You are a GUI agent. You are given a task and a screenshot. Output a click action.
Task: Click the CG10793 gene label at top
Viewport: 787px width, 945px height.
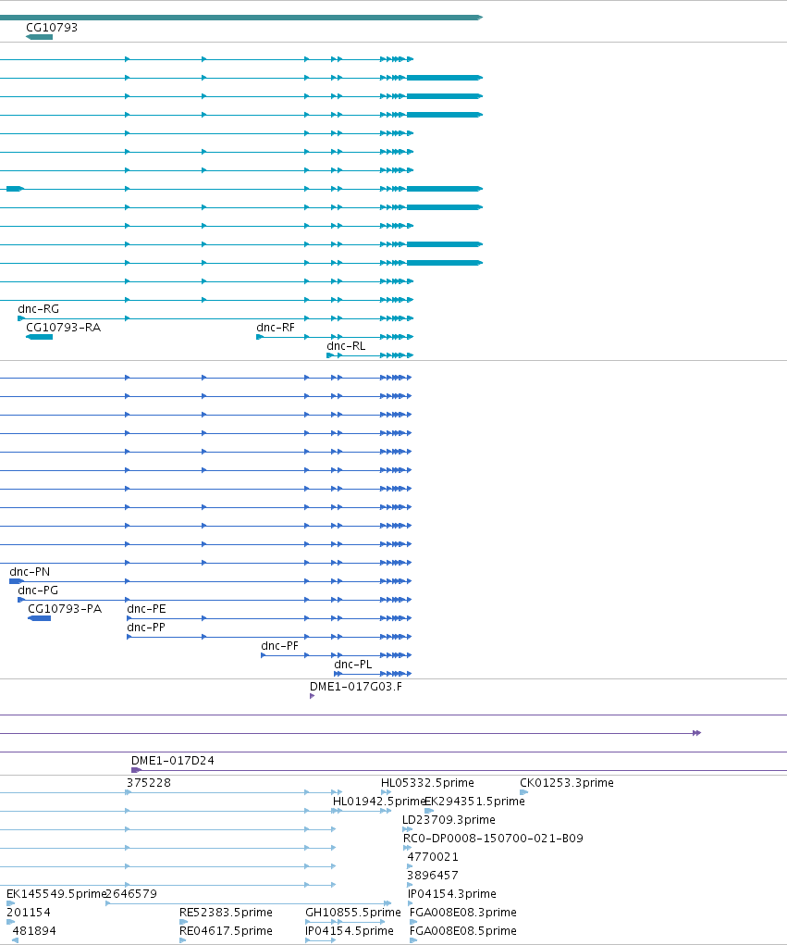point(52,28)
